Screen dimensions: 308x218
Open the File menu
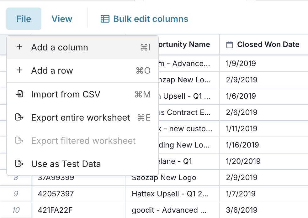[24, 19]
